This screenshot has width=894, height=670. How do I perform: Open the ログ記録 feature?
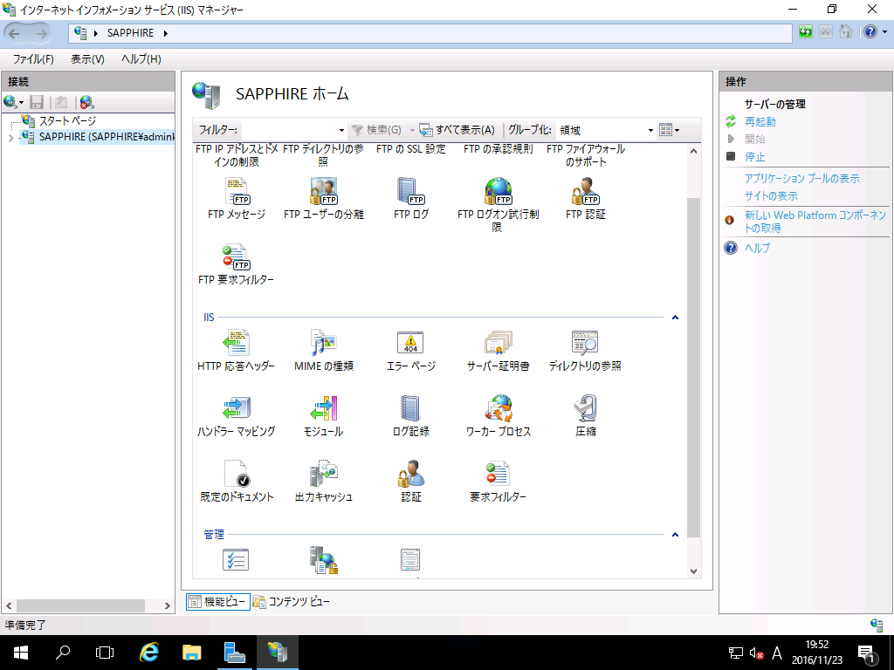411,416
